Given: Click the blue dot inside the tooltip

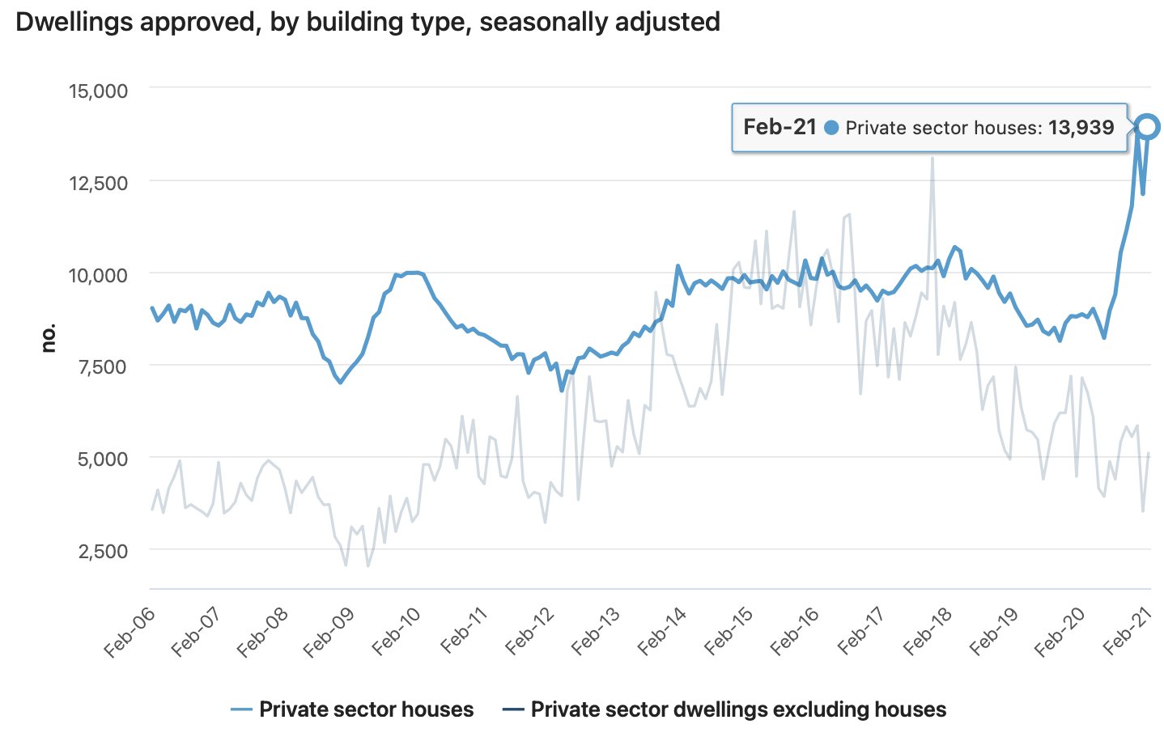Looking at the screenshot, I should pyautogui.click(x=831, y=128).
